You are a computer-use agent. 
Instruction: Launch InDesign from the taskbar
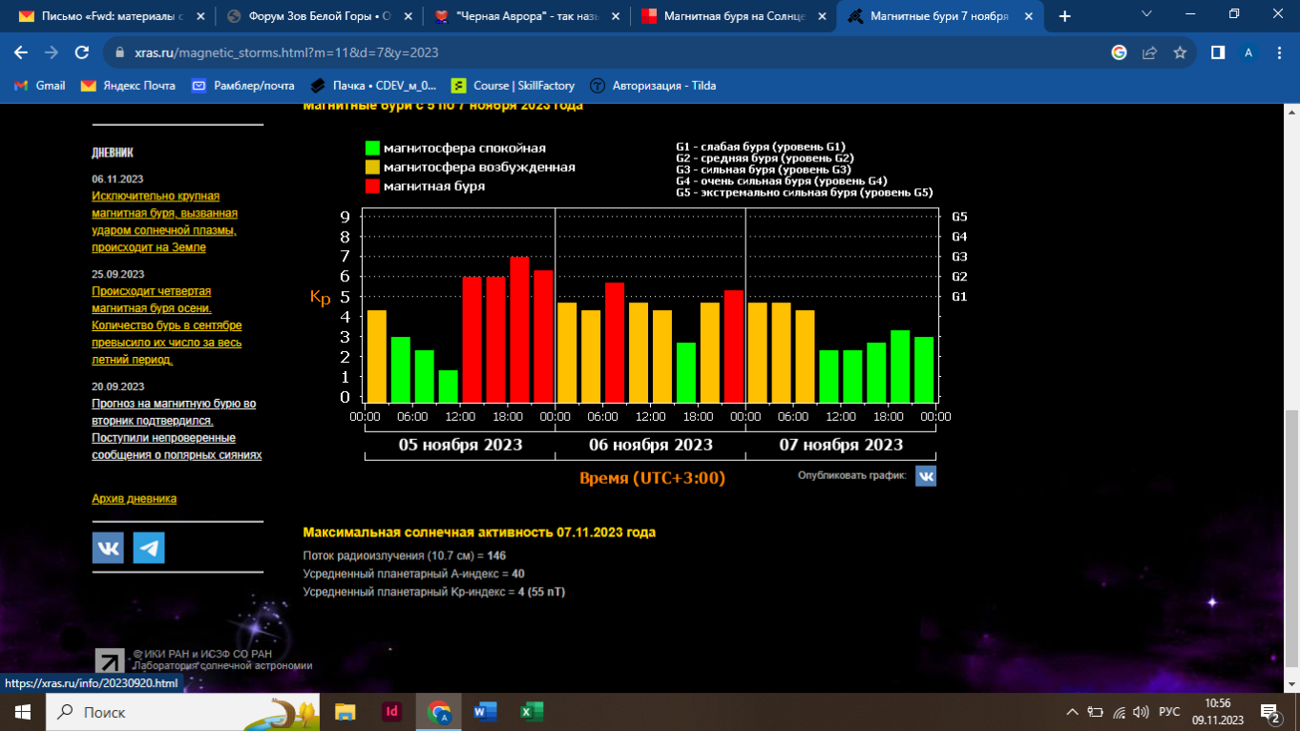point(390,712)
